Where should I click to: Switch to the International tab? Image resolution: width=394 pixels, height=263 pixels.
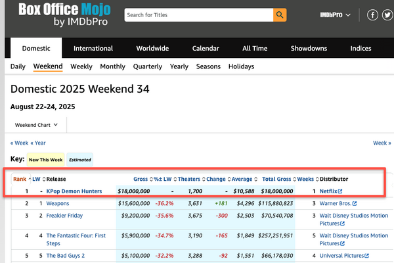coord(93,49)
